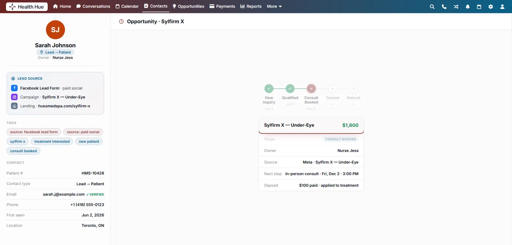Click the 'consult booked' tag
This screenshot has height=245, width=512.
23,151
